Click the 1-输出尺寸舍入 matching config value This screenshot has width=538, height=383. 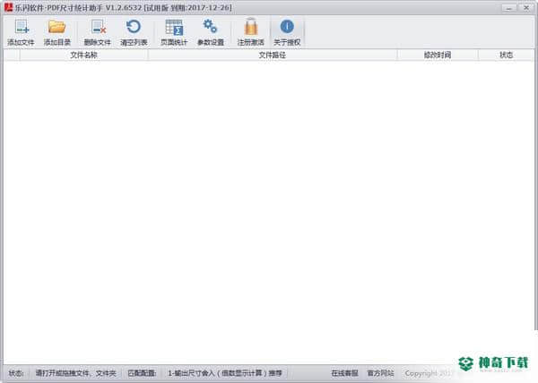click(225, 373)
